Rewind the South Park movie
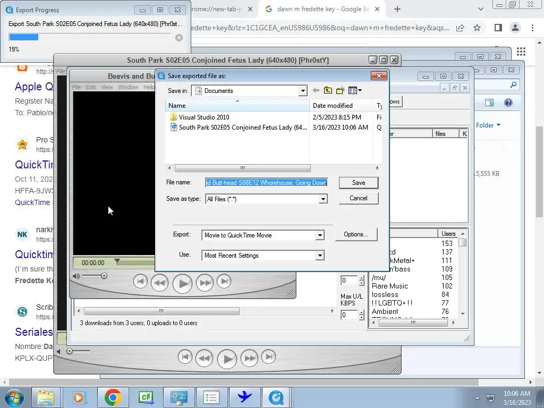 (x=204, y=358)
